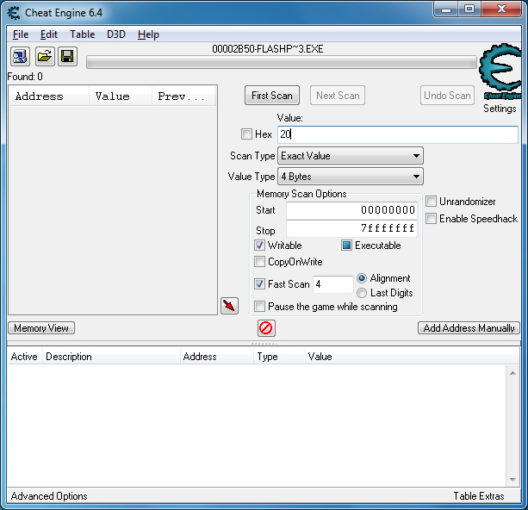The height and width of the screenshot is (510, 528).
Task: Click the open folder load table icon
Action: point(45,56)
